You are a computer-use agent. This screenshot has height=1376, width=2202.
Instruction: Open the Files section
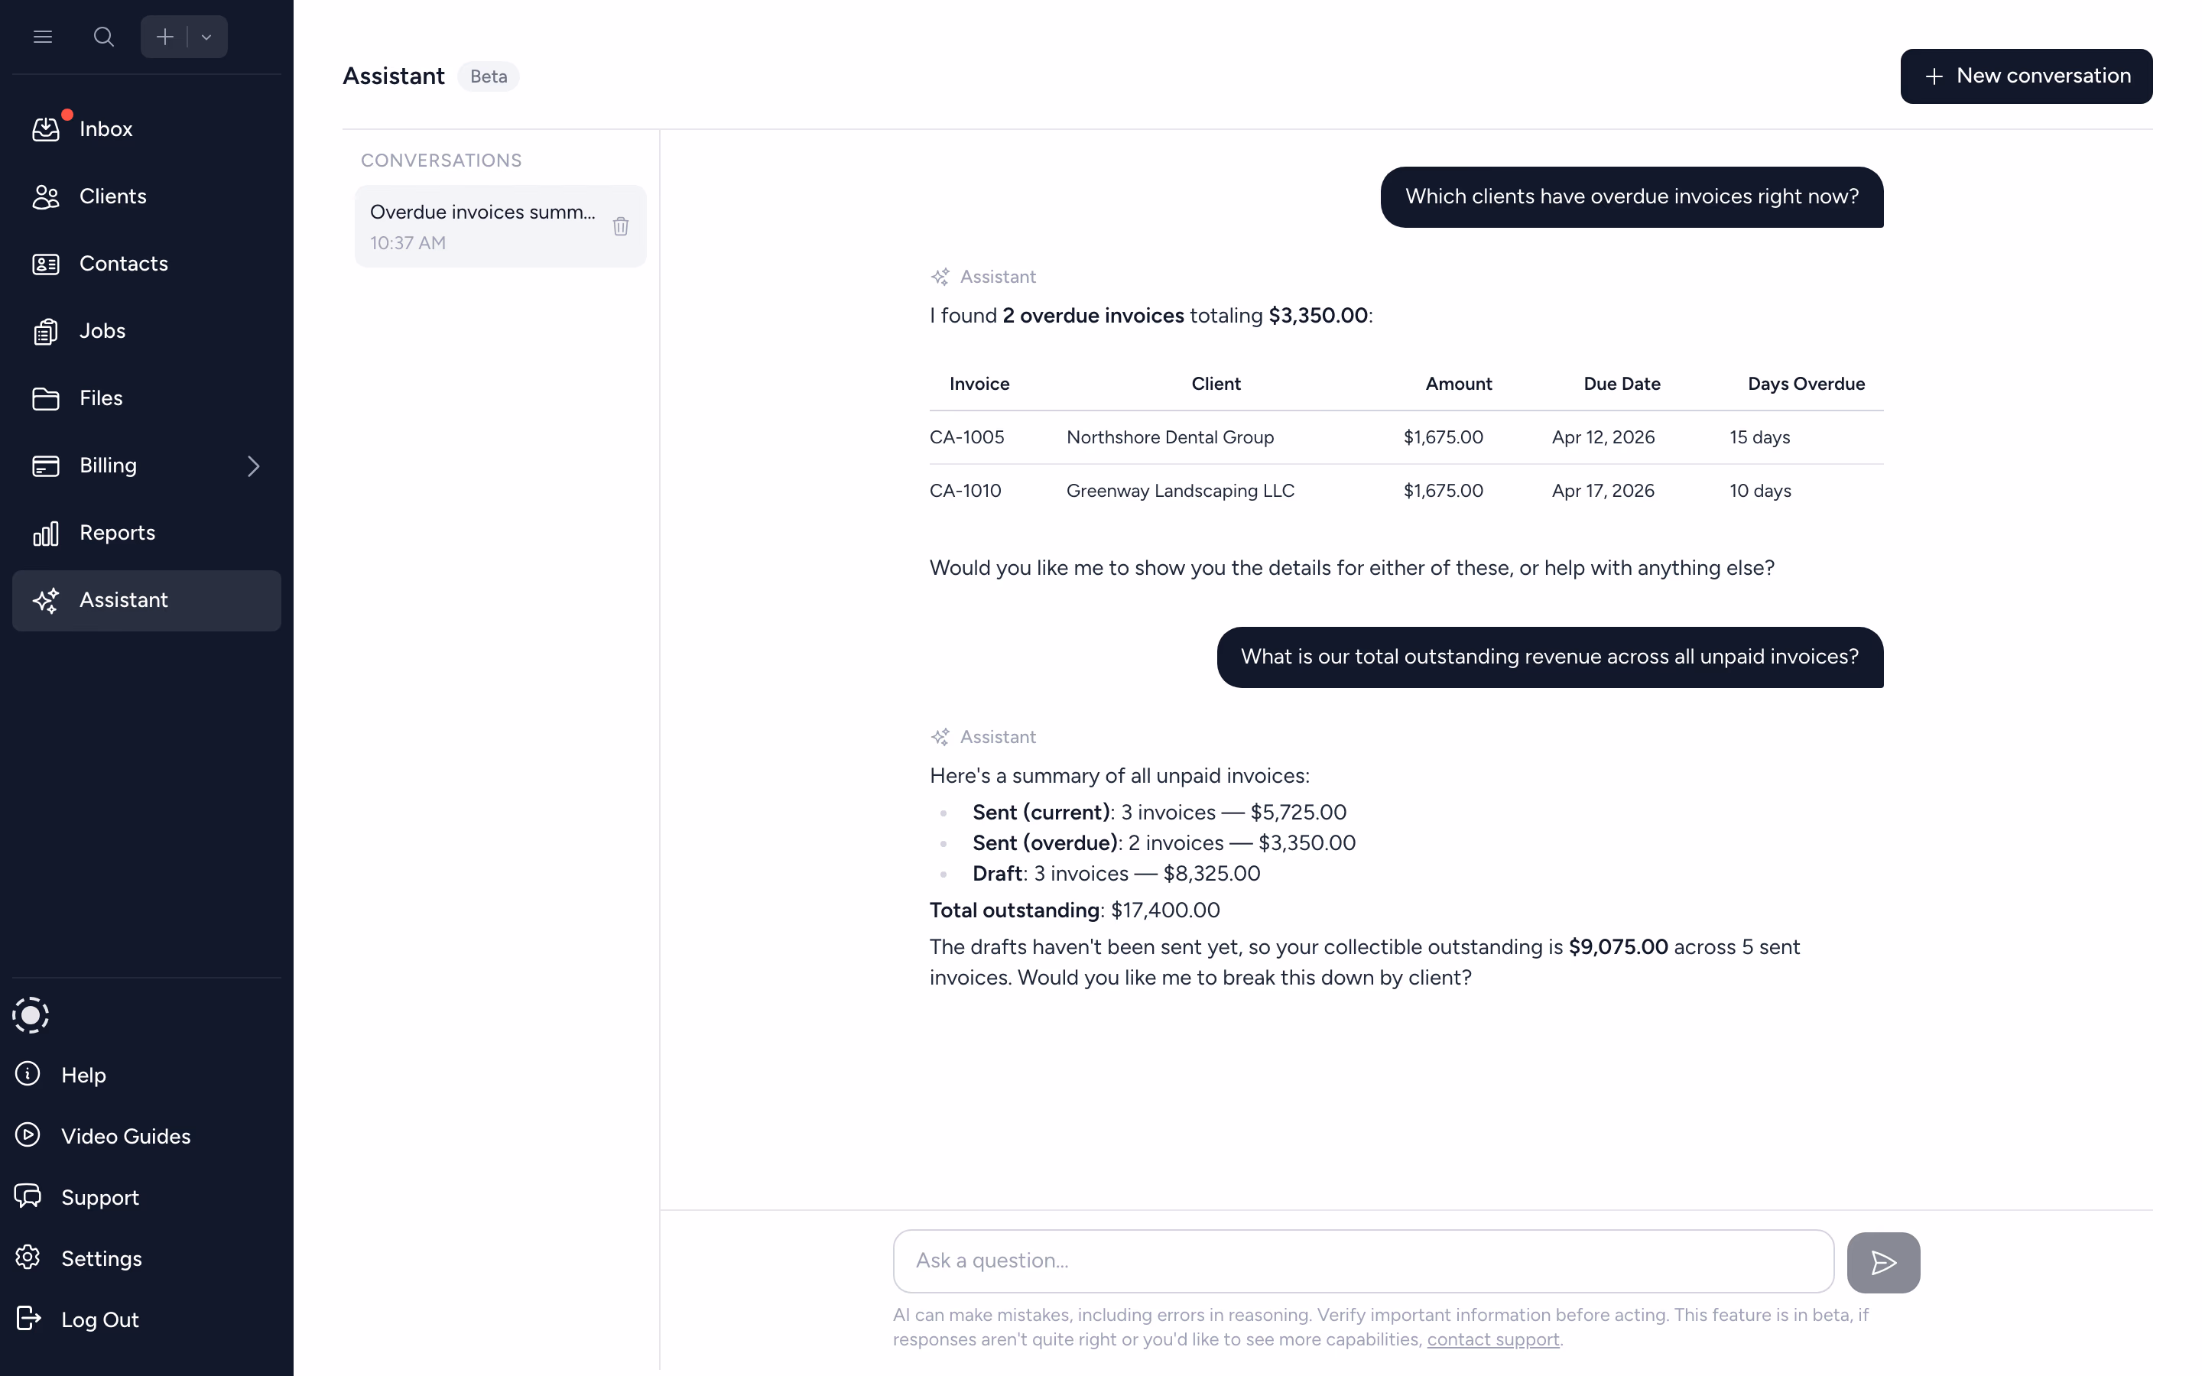coord(100,398)
